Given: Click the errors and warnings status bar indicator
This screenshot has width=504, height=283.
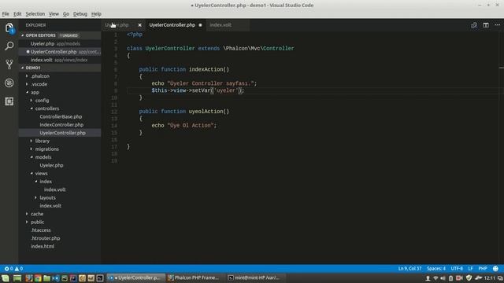Looking at the screenshot, I should tap(13, 269).
